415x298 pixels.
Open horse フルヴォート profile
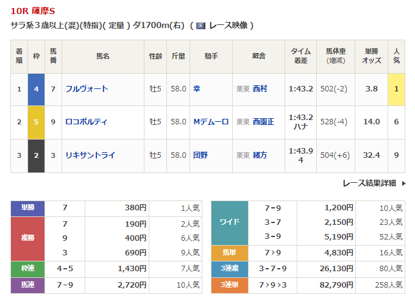pyautogui.click(x=87, y=89)
